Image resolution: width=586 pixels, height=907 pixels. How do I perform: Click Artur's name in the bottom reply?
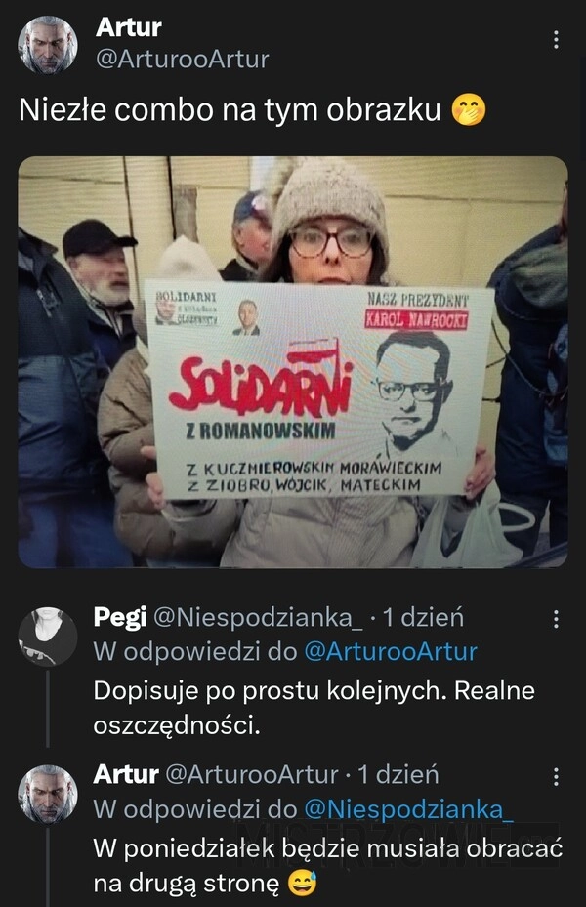(126, 774)
